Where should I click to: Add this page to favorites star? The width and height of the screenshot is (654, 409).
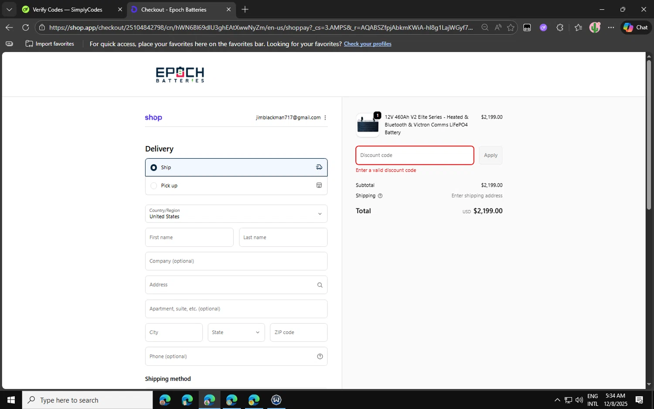pos(511,27)
